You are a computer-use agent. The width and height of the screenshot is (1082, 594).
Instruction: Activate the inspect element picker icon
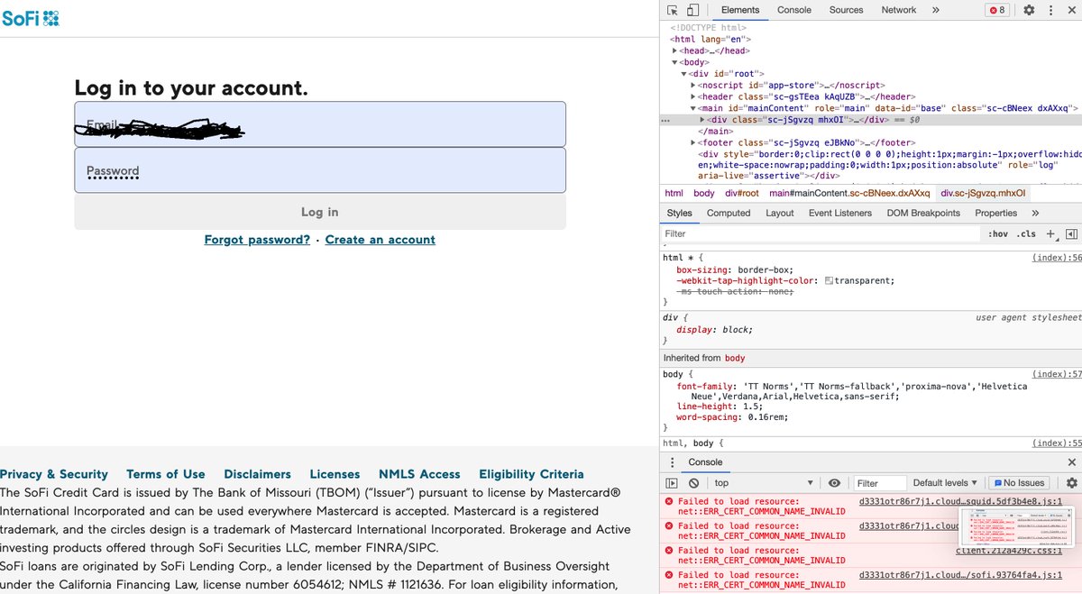coord(673,10)
